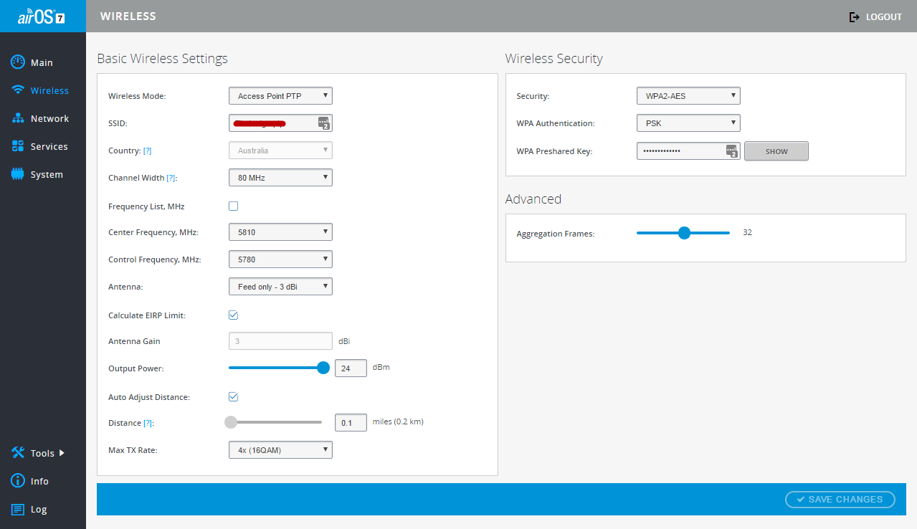Open Channel Width help [?] link
This screenshot has width=917, height=529.
171,178
